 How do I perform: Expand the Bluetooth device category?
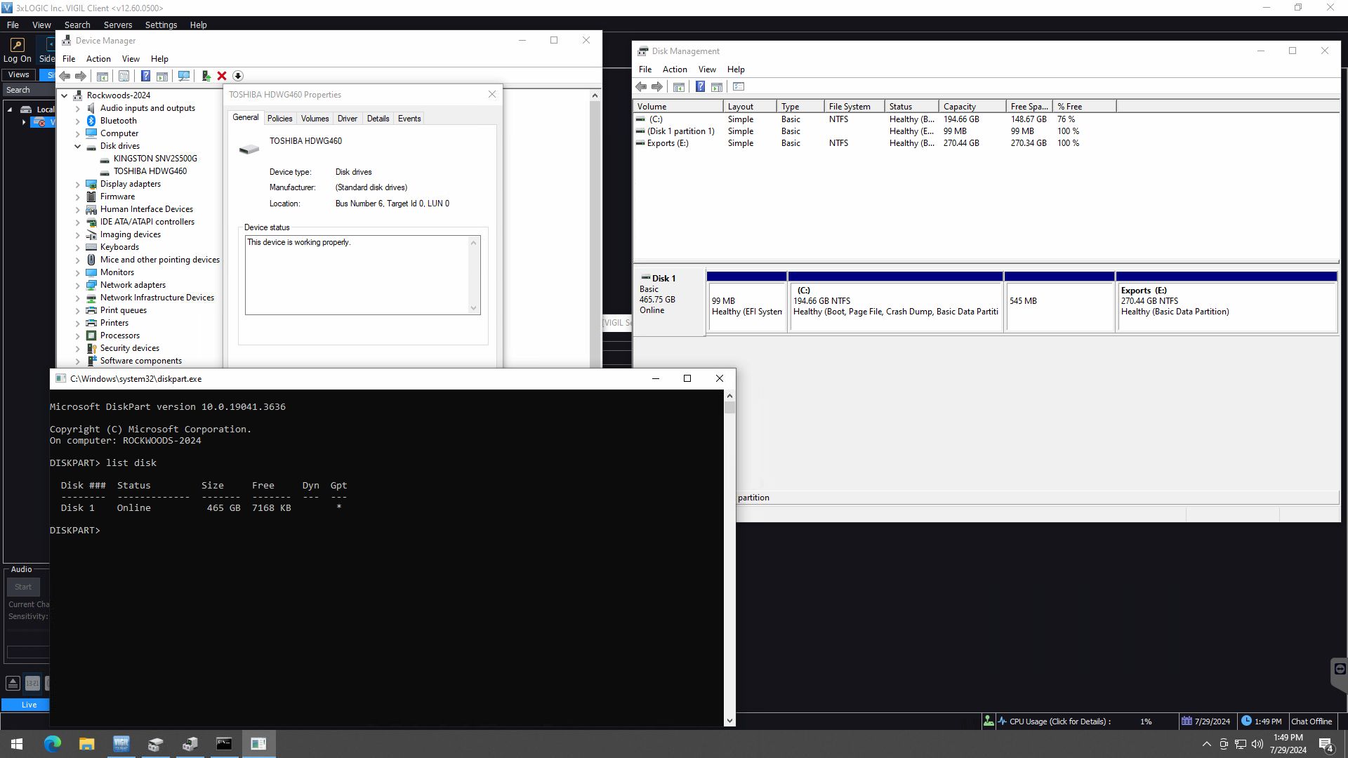[78, 121]
